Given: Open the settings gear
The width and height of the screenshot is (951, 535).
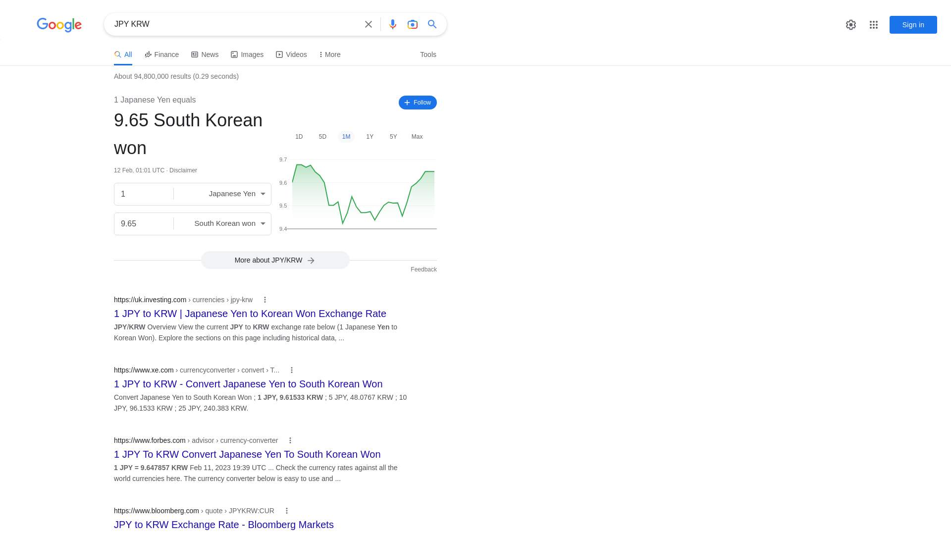Looking at the screenshot, I should [x=851, y=25].
